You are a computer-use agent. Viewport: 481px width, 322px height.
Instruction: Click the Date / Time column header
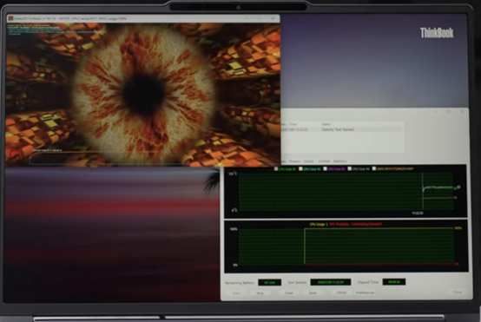coord(288,124)
